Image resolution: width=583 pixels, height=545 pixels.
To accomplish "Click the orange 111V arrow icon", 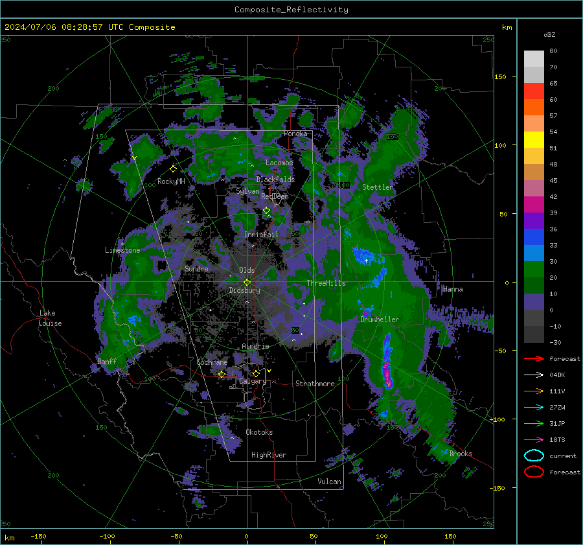I will 534,391.
